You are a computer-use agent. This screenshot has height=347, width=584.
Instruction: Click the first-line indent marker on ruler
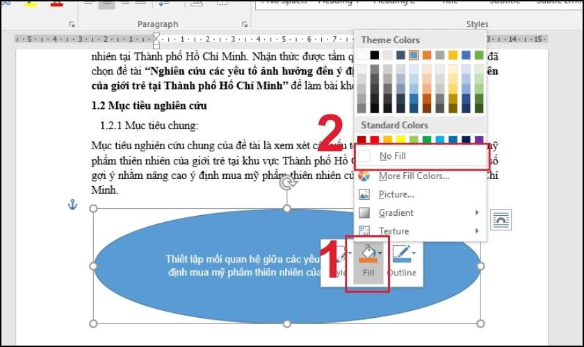point(156,36)
